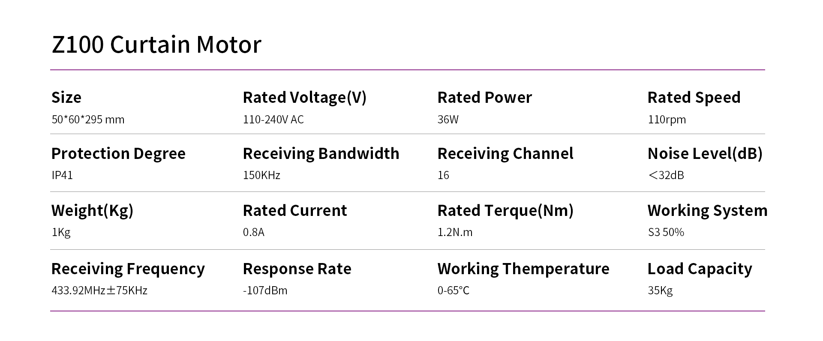The image size is (823, 341).
Task: Select the 110rpm speed value
Action: pos(667,120)
